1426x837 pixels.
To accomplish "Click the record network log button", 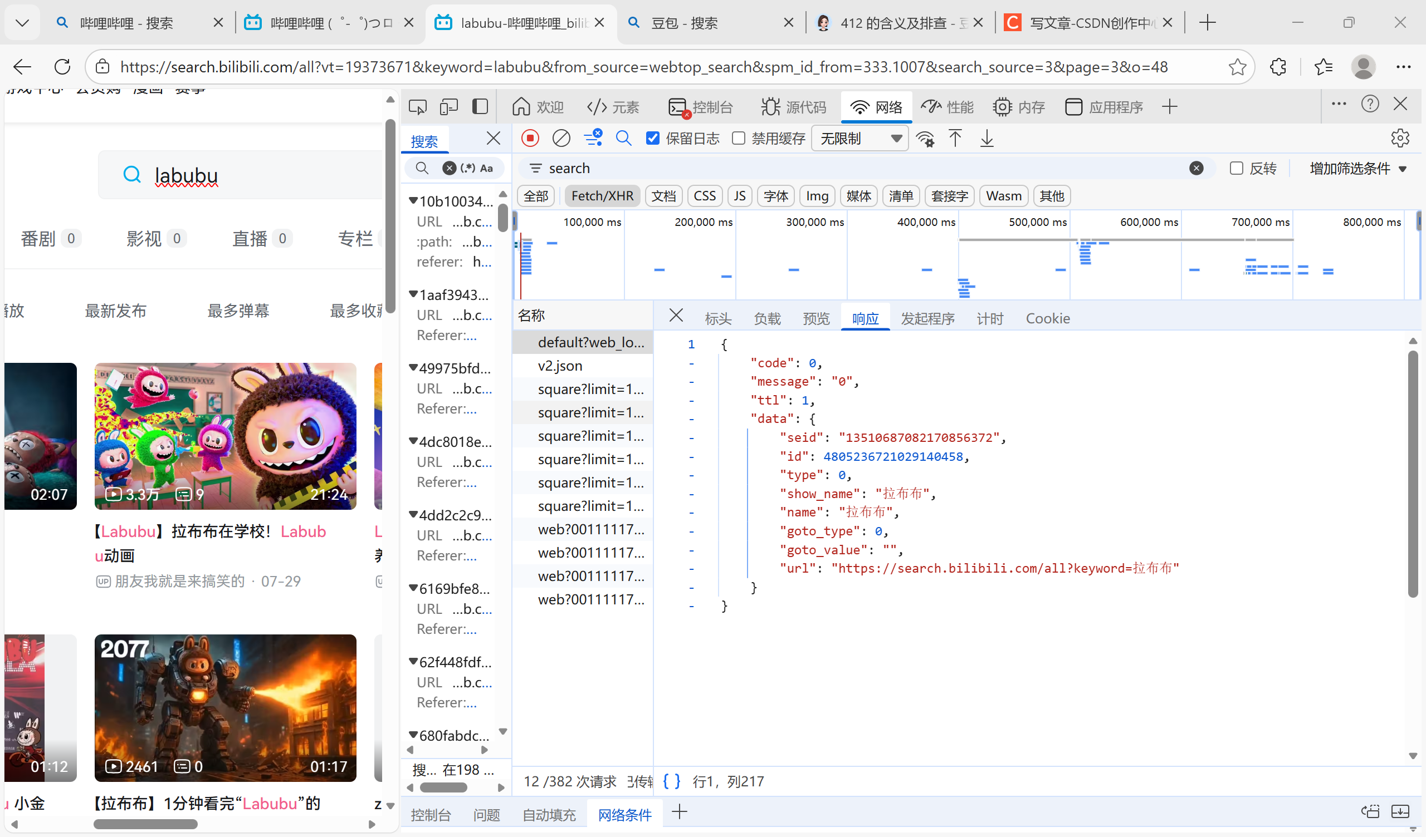I will coord(530,138).
